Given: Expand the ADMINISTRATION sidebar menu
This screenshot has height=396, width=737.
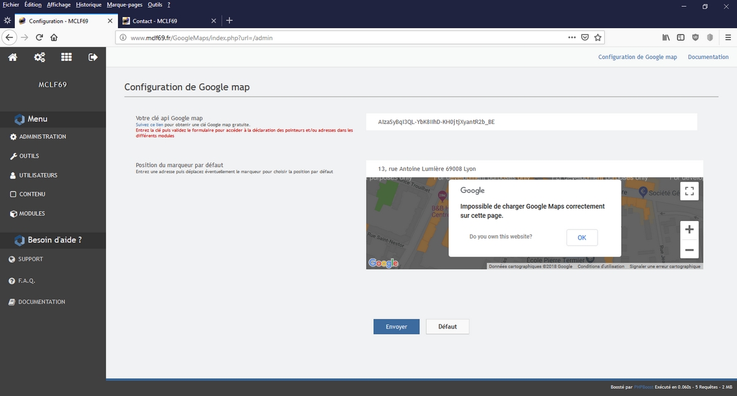Looking at the screenshot, I should coord(42,137).
